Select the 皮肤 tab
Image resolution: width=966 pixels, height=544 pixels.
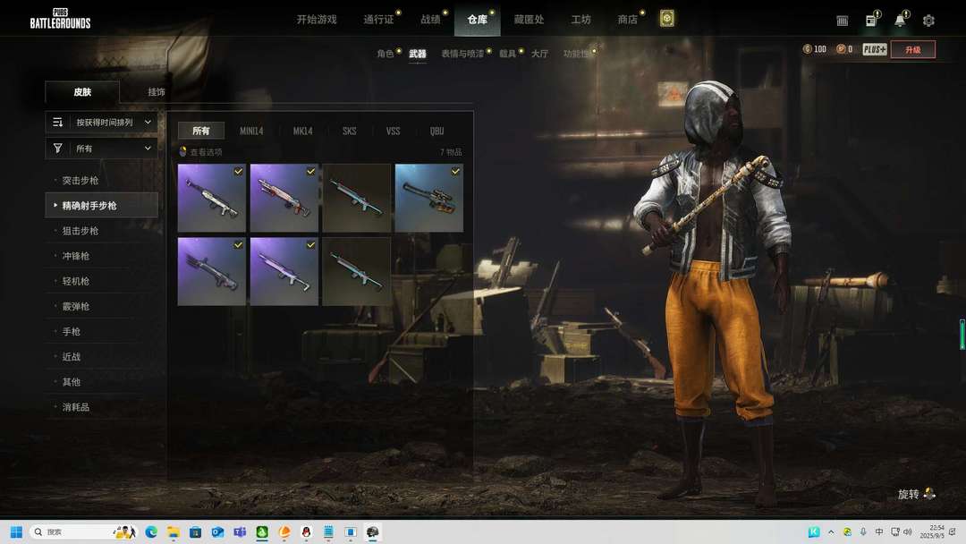pyautogui.click(x=82, y=92)
